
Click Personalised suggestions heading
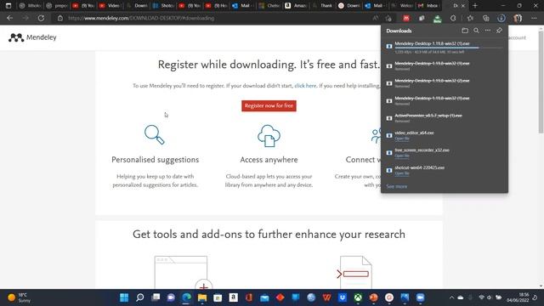pyautogui.click(x=155, y=160)
